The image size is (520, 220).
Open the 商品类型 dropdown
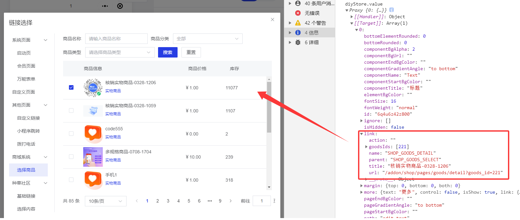120,52
